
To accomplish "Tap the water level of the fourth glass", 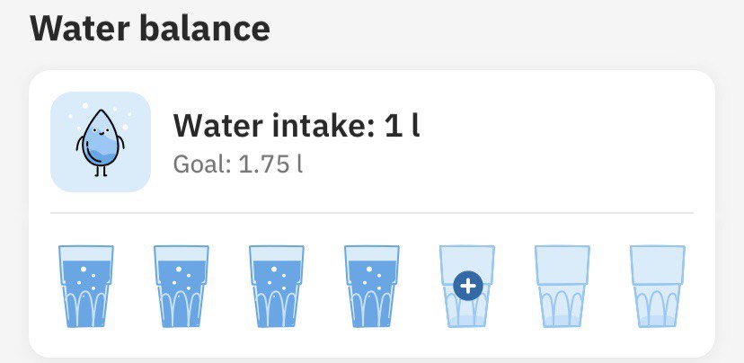I will pos(372,262).
